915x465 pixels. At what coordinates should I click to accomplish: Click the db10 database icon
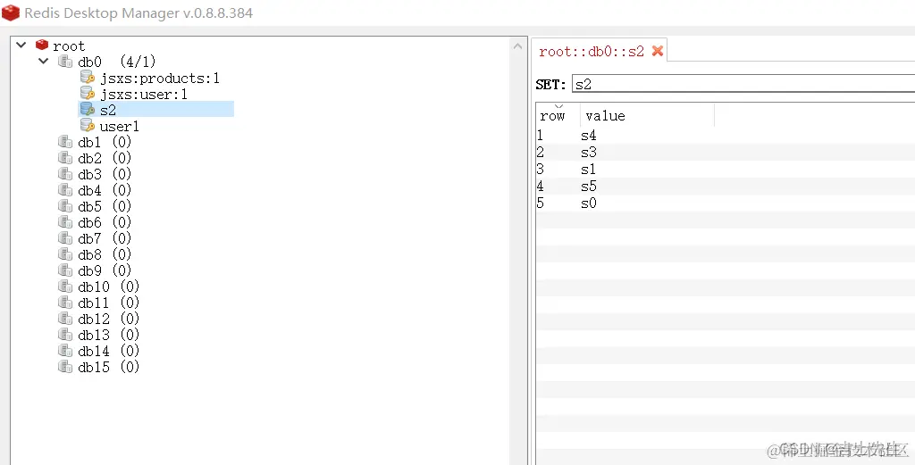tap(64, 286)
